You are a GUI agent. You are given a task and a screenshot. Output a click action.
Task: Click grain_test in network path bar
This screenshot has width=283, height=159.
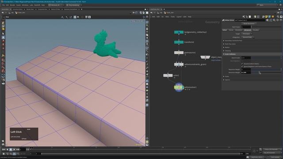tap(170, 13)
